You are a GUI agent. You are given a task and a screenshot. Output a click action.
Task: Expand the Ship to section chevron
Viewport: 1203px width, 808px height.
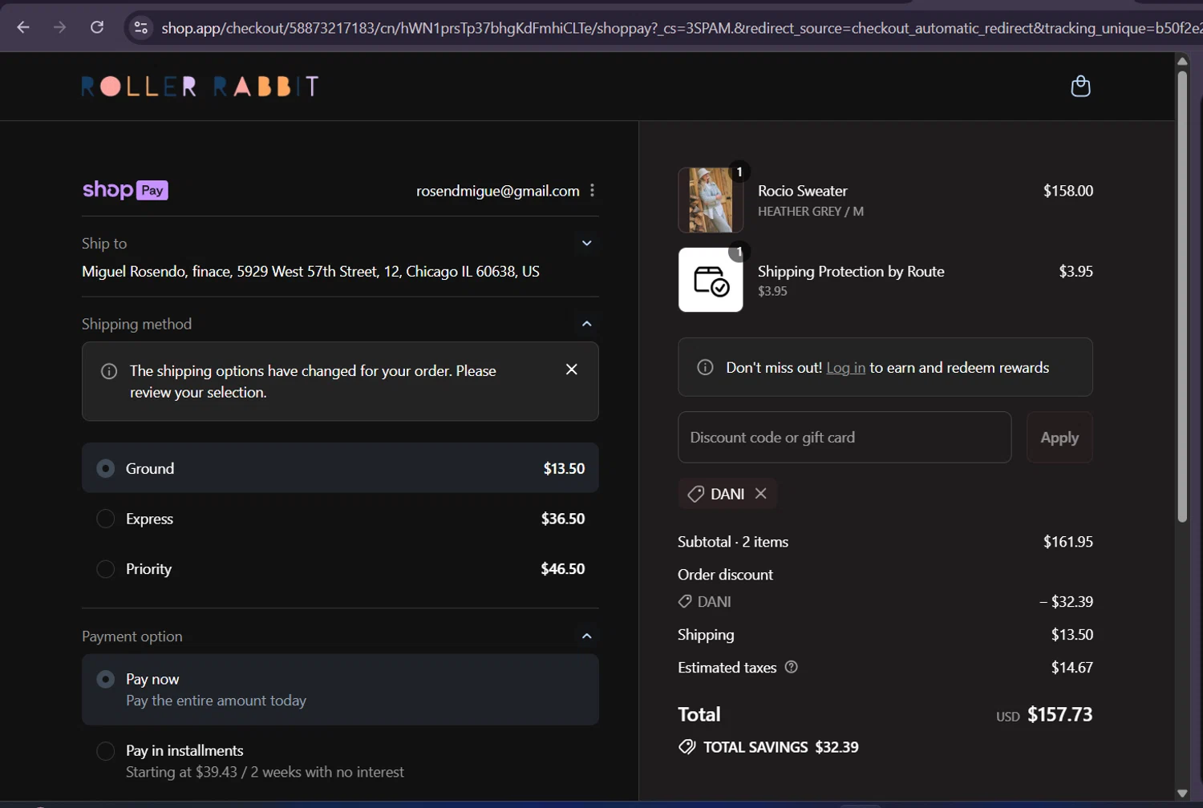[587, 243]
